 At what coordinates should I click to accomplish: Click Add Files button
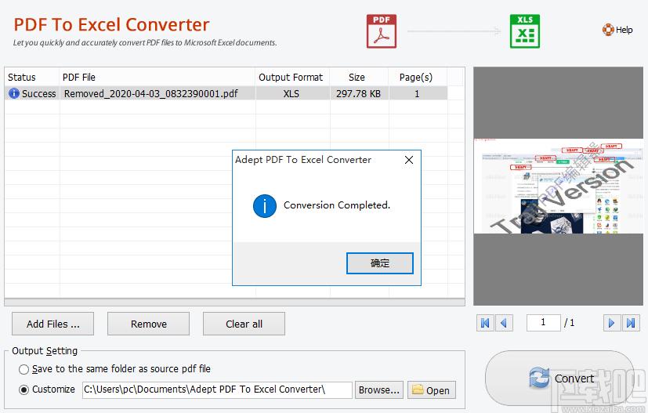(x=53, y=324)
